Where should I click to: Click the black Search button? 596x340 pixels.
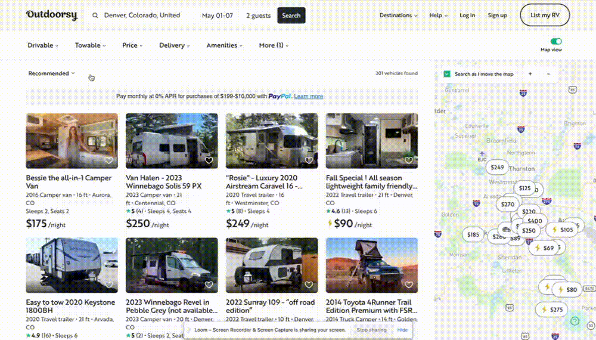click(291, 16)
